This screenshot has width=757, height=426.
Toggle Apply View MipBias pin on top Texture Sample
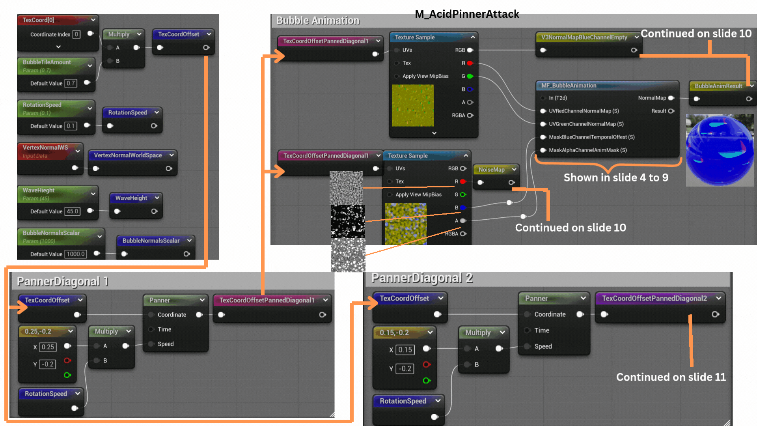coord(396,76)
